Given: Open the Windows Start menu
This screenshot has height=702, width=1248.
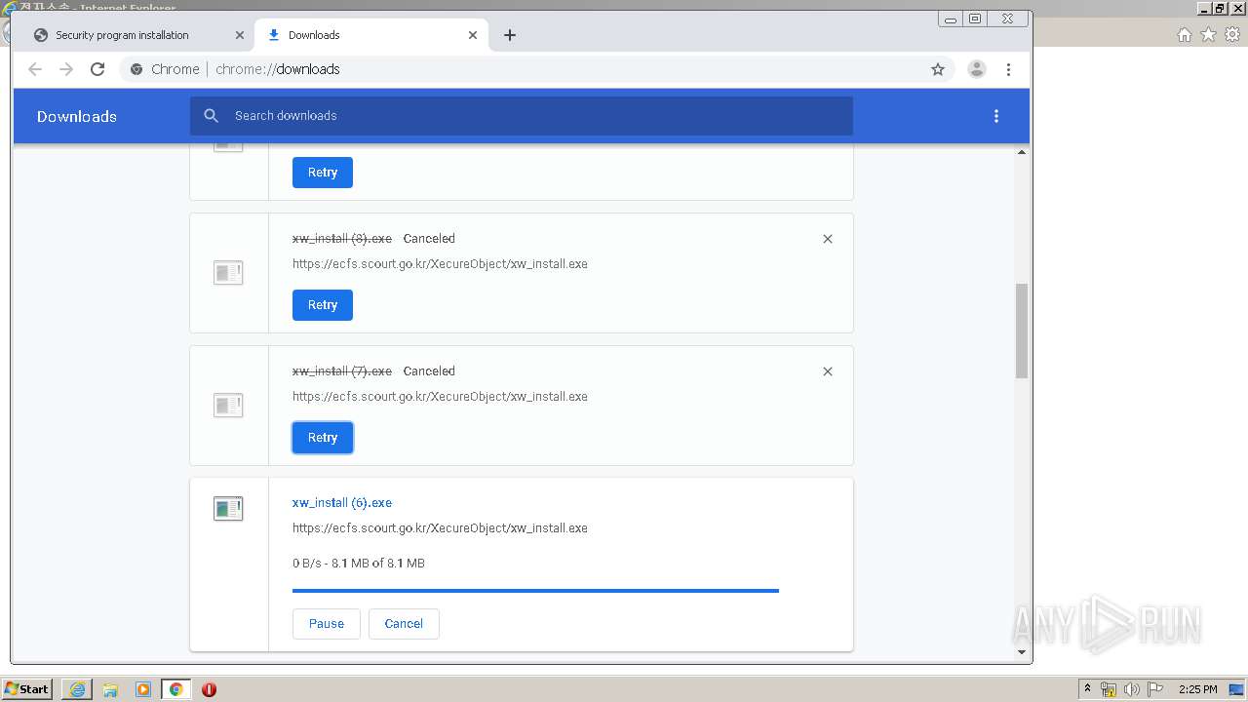Looking at the screenshot, I should click(x=26, y=689).
